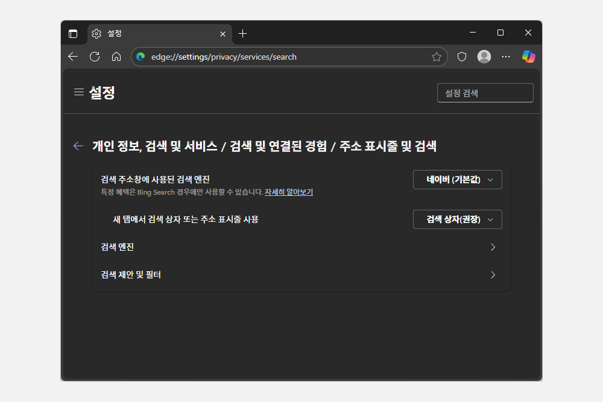Expand the 검색 제안 및 필터 chevron
603x402 pixels.
tap(493, 275)
